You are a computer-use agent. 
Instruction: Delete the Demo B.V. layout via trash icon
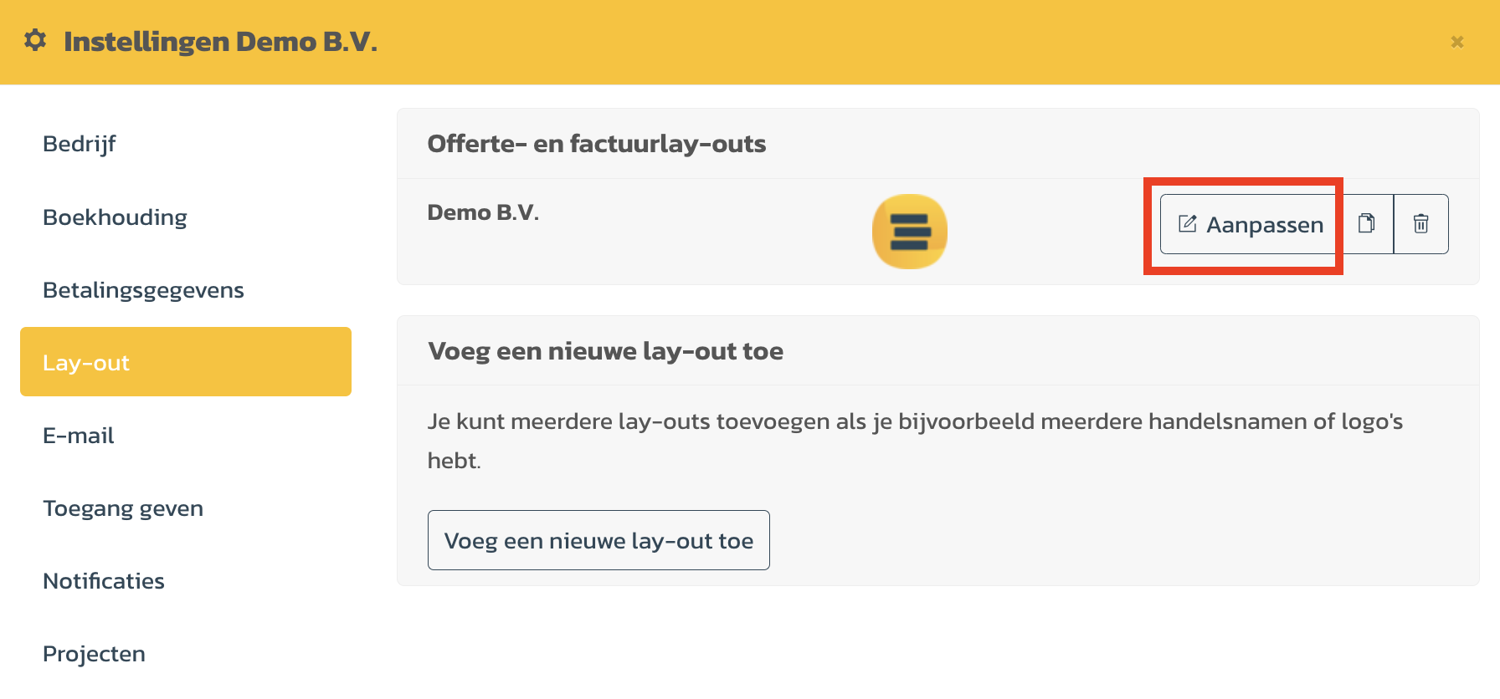[1421, 224]
